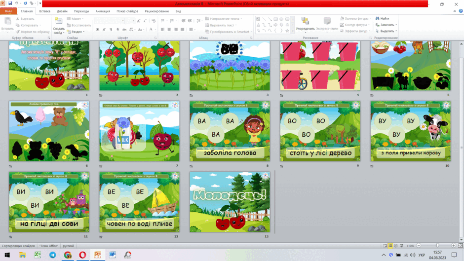The width and height of the screenshot is (464, 261).
Task: Switch to the Вставка tab
Action: (x=45, y=11)
